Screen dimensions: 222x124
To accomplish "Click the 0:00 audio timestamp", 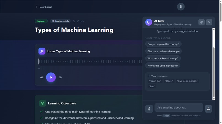I will [40, 68].
